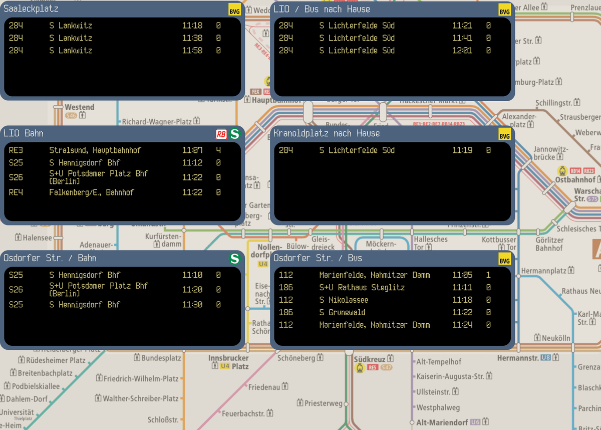Click the accessibility icon beside Hermannplatz
Image resolution: width=601 pixels, height=430 pixels.
click(x=571, y=271)
